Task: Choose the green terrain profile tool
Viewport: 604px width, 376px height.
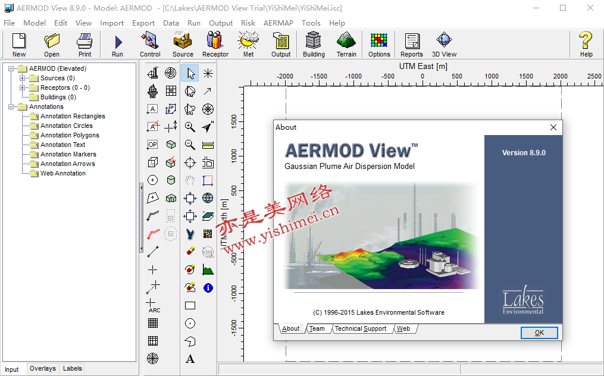Action: tap(208, 270)
